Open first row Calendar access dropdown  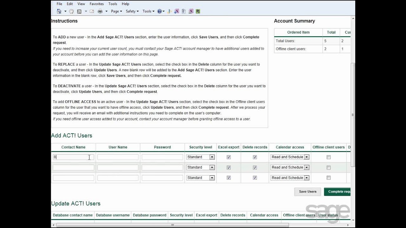(290, 157)
